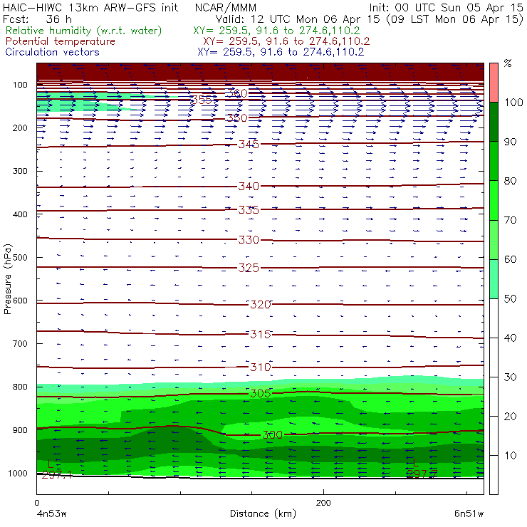This screenshot has width=527, height=527.
Task: Select the 350 potential temperature contour label
Action: tap(236, 118)
